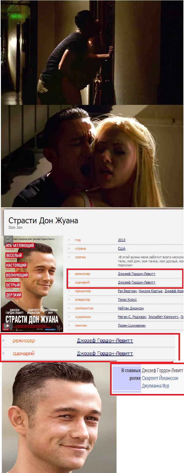Open director link Джозеф Гордон-Левитт
This screenshot has height=473, width=184.
pos(136,274)
